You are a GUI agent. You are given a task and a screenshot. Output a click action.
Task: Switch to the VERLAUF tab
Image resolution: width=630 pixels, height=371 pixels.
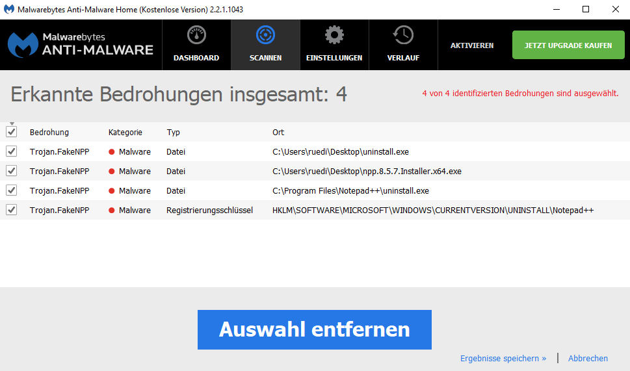403,45
